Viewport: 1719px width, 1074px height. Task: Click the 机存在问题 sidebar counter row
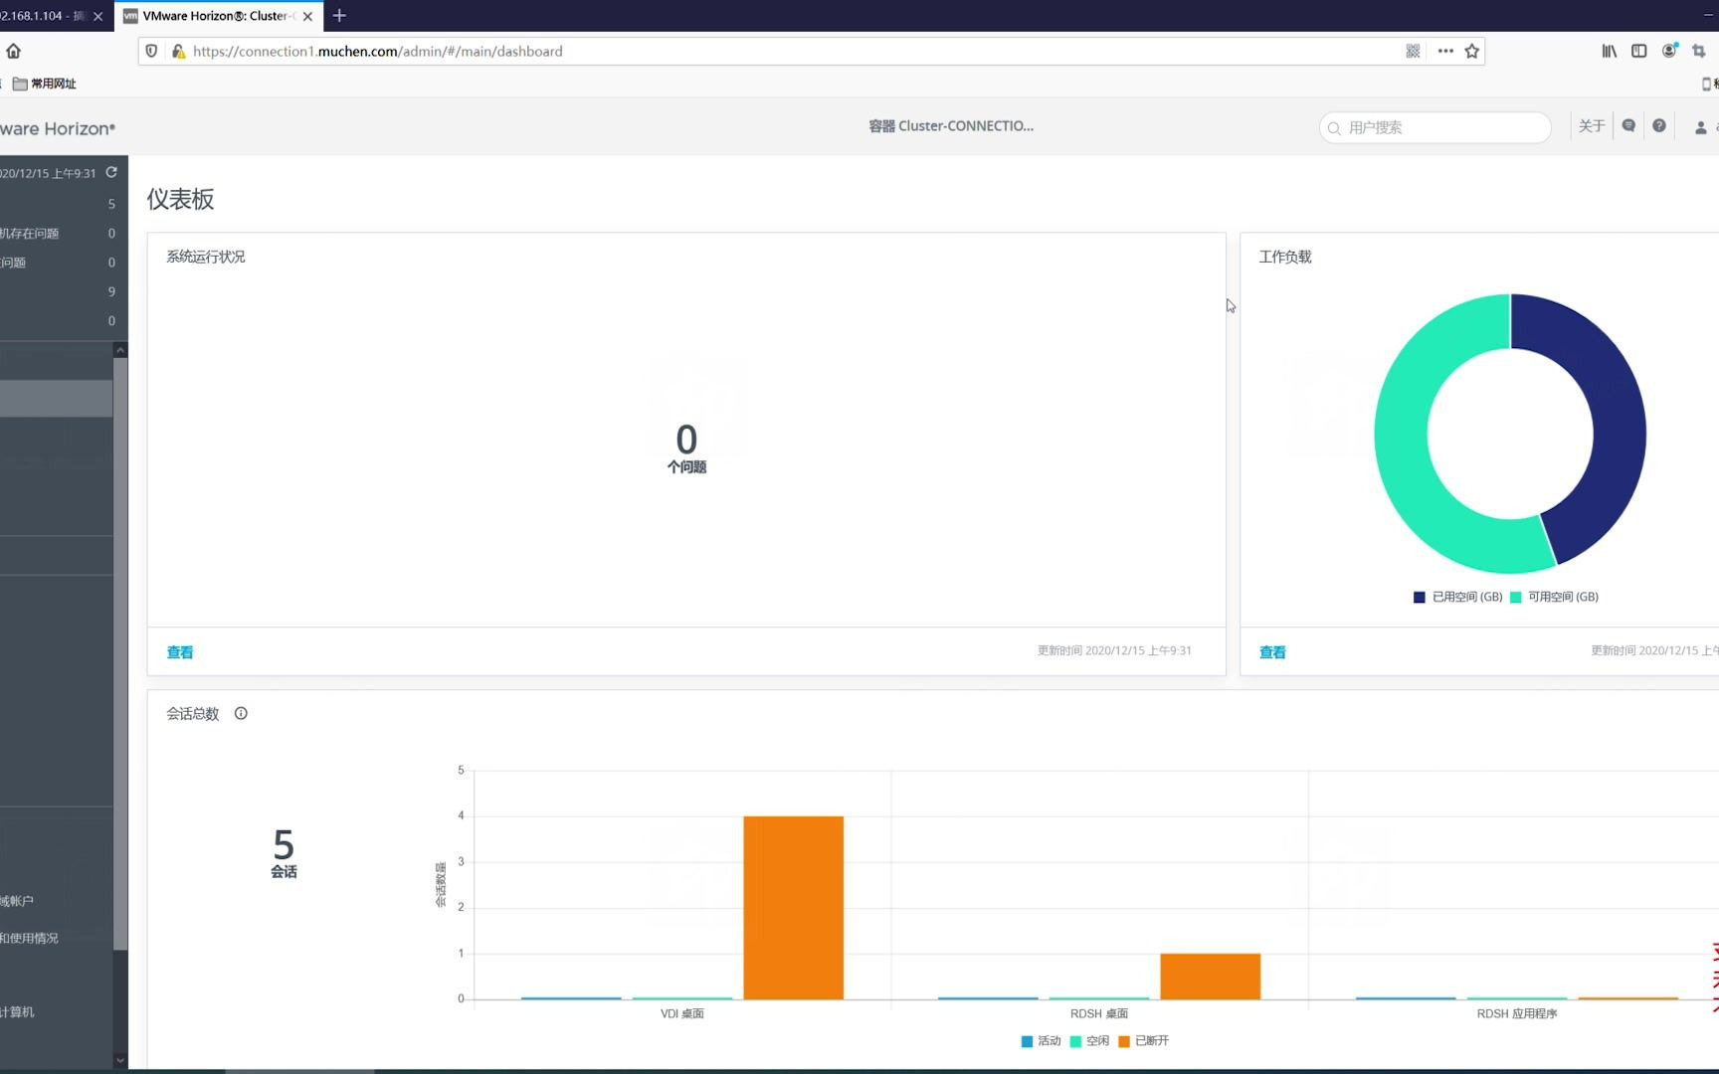tap(60, 234)
